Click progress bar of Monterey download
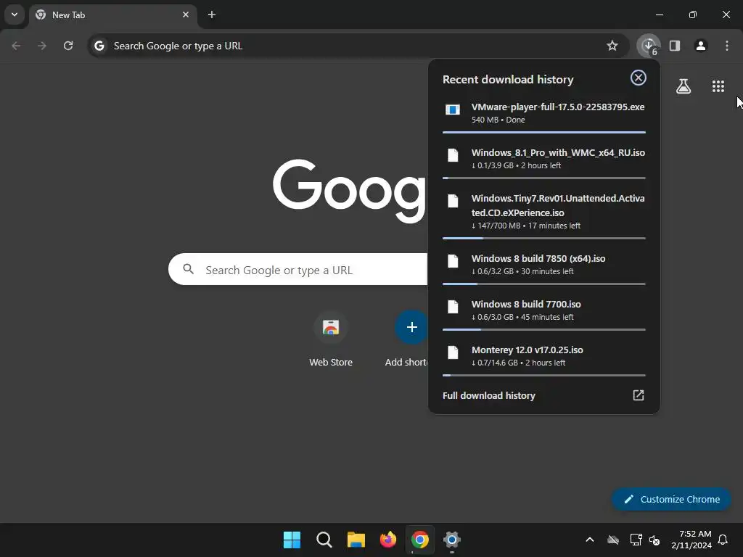 pos(544,375)
